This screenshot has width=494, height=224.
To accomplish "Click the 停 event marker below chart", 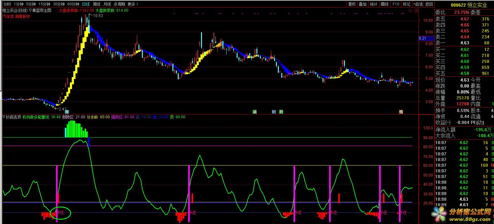I will click(67, 112).
